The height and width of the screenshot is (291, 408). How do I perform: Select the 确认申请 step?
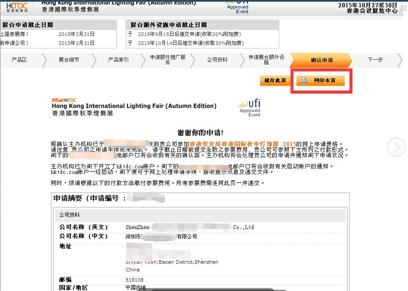click(322, 60)
